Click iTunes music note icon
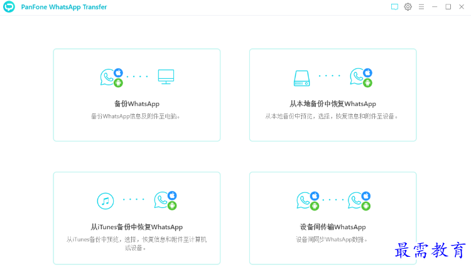Image resolution: width=471 pixels, height=270 pixels. point(106,200)
